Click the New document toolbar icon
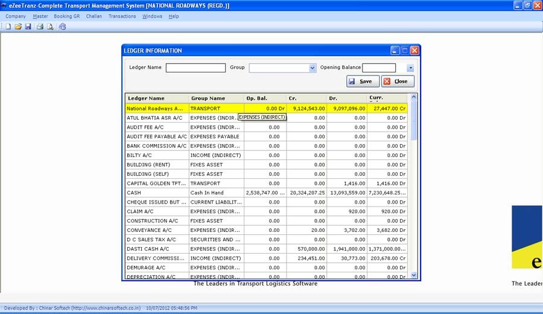Screen dimensions: 543x314 tap(8, 27)
